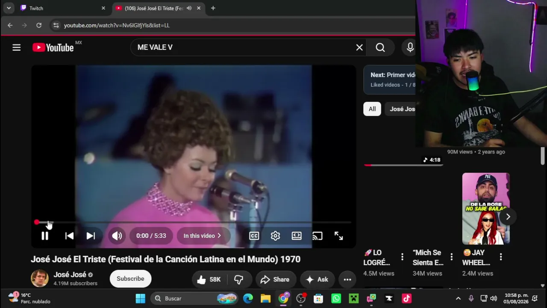Skip to the next video in playlist
Viewport: 547px width, 308px height.
click(91, 236)
